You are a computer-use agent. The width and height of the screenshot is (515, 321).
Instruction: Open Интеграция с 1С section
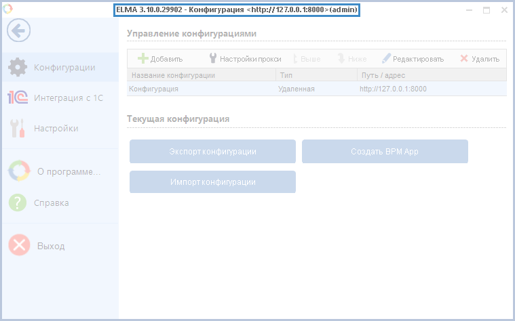[x=69, y=98]
